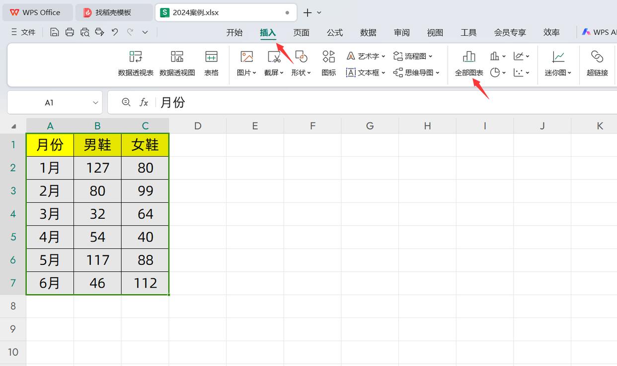Select row 8 header
The image size is (617, 366).
(x=13, y=306)
